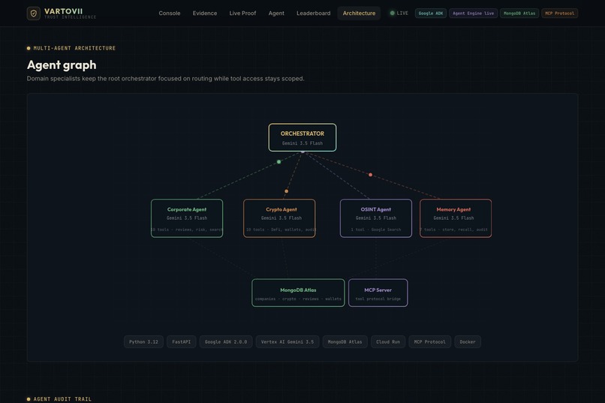Click the Google ADK 2.0.0 chip
Image resolution: width=605 pixels, height=403 pixels.
point(226,341)
